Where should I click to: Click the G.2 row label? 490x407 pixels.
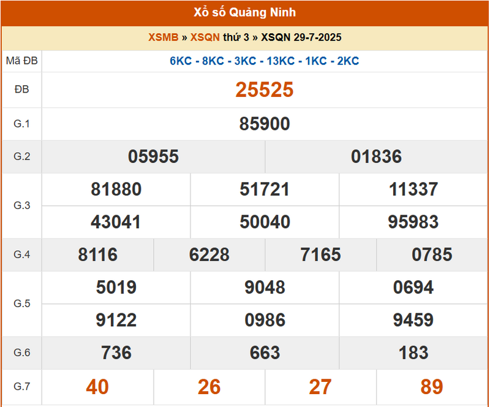click(x=22, y=156)
